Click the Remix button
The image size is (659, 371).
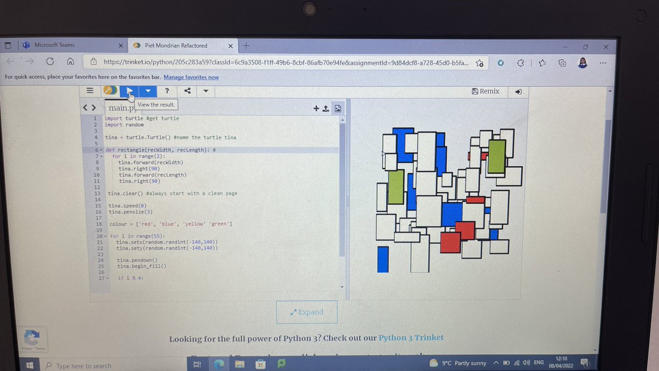pyautogui.click(x=485, y=91)
